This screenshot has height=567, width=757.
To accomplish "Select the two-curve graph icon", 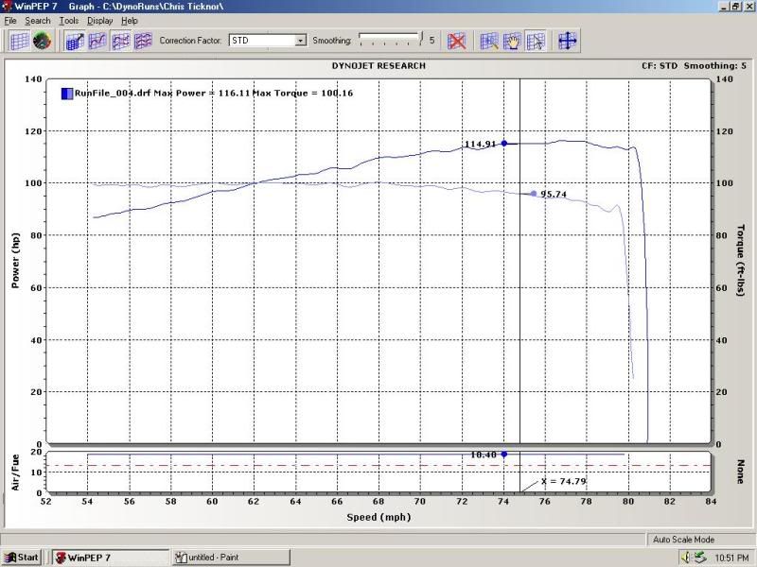I will [121, 41].
